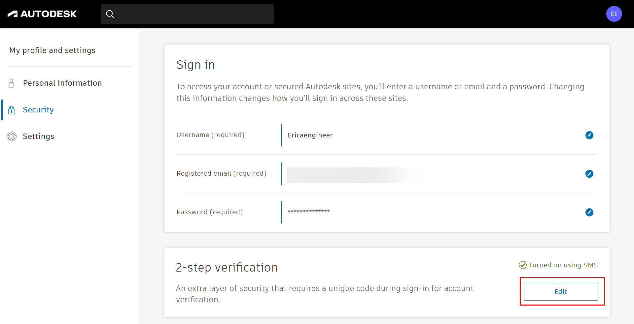The height and width of the screenshot is (324, 634).
Task: Click the Settings gear icon
Action: pyautogui.click(x=12, y=136)
